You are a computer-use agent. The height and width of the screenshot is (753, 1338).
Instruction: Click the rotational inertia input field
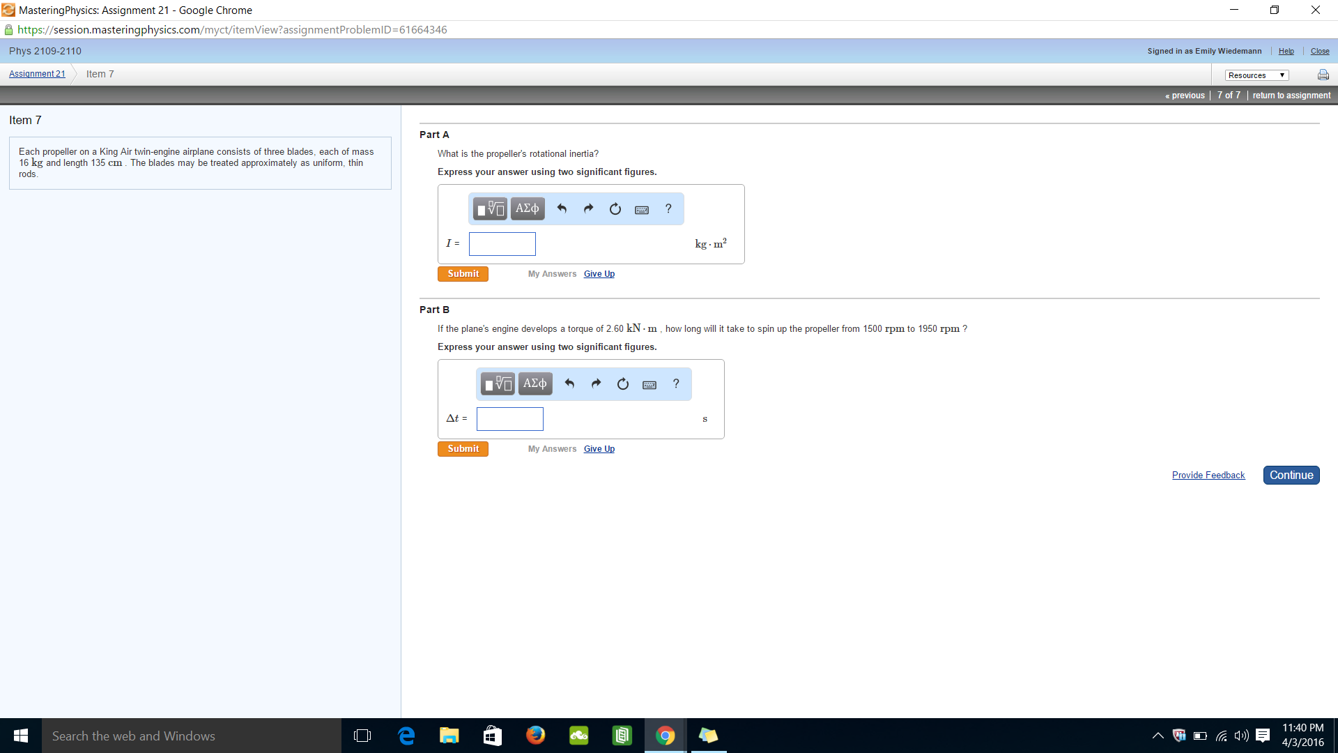point(502,244)
